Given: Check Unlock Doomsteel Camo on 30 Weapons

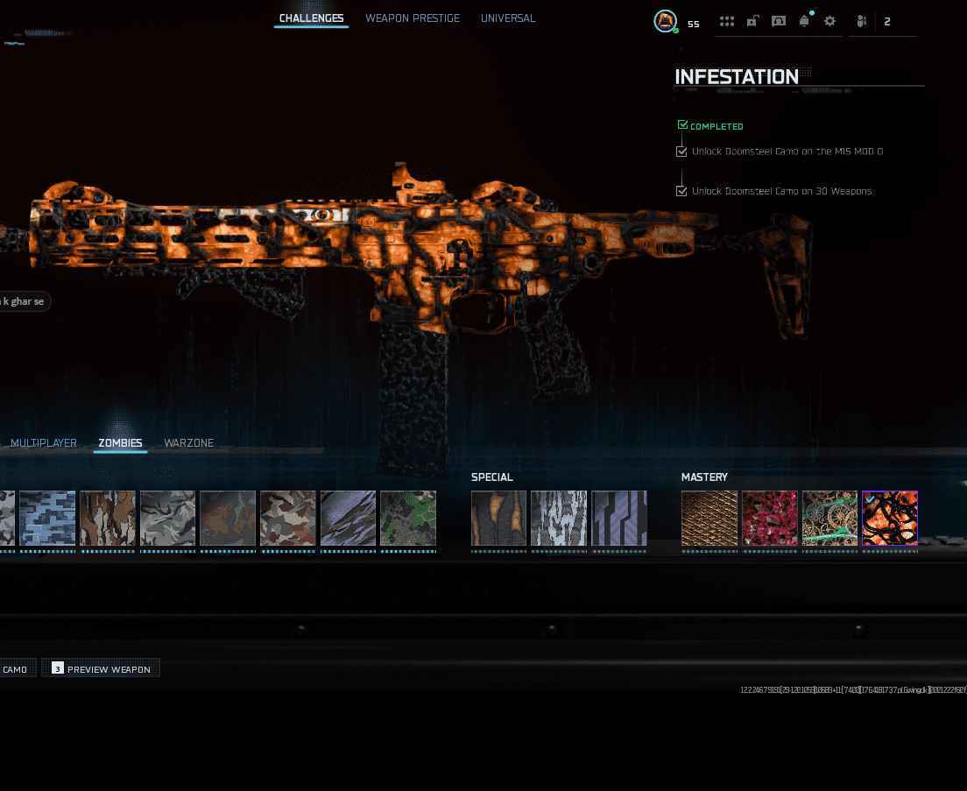Looking at the screenshot, I should coord(681,191).
